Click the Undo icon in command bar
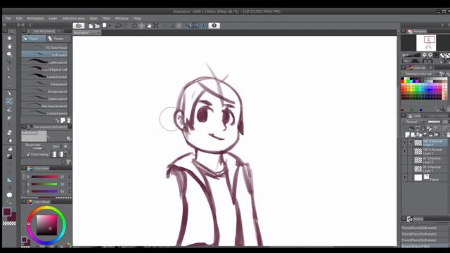Image resolution: width=450 pixels, height=253 pixels. coord(117,26)
